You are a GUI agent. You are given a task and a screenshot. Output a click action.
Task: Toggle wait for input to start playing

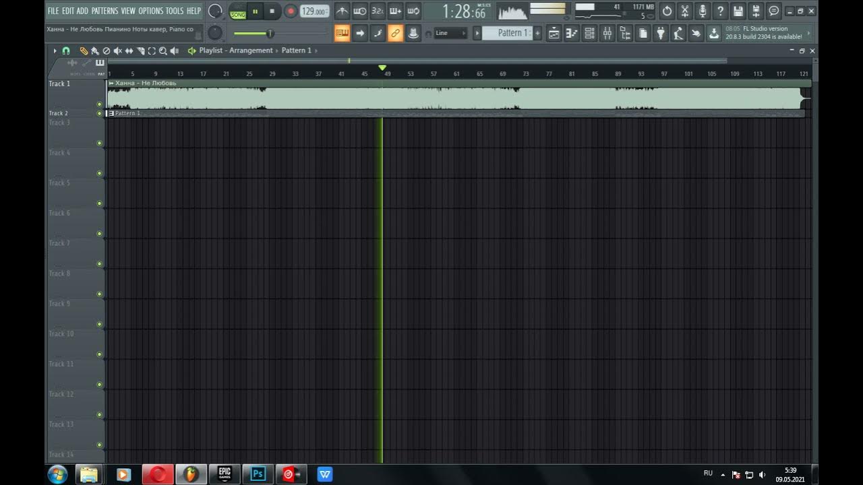coord(360,11)
